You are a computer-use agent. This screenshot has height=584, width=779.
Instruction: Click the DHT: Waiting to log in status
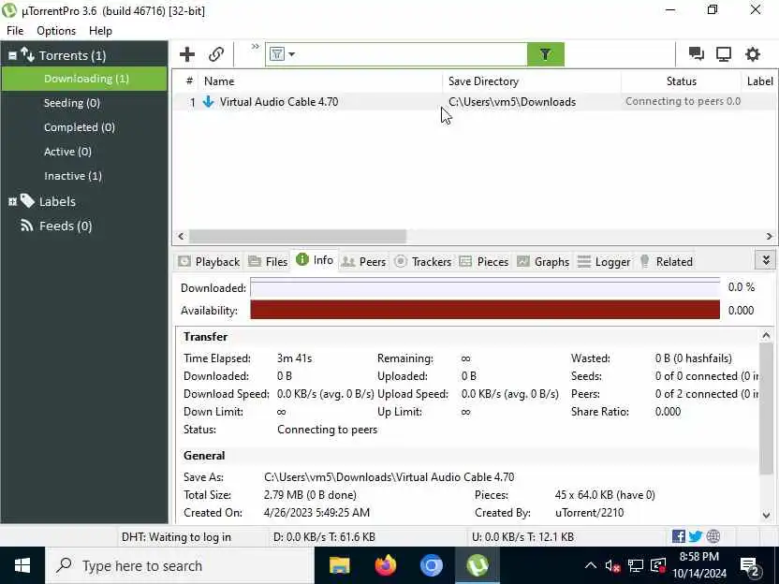(x=176, y=537)
